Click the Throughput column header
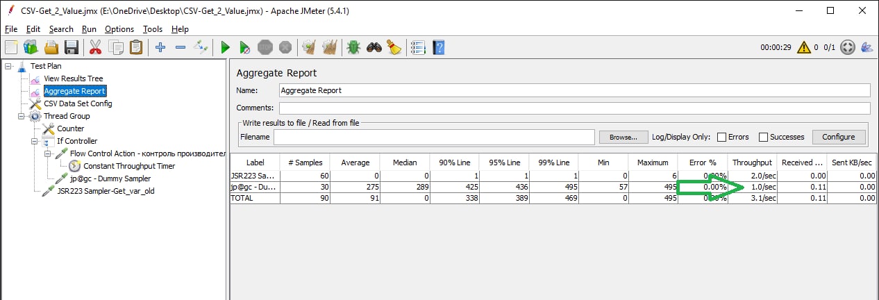879x300 pixels. click(752, 162)
